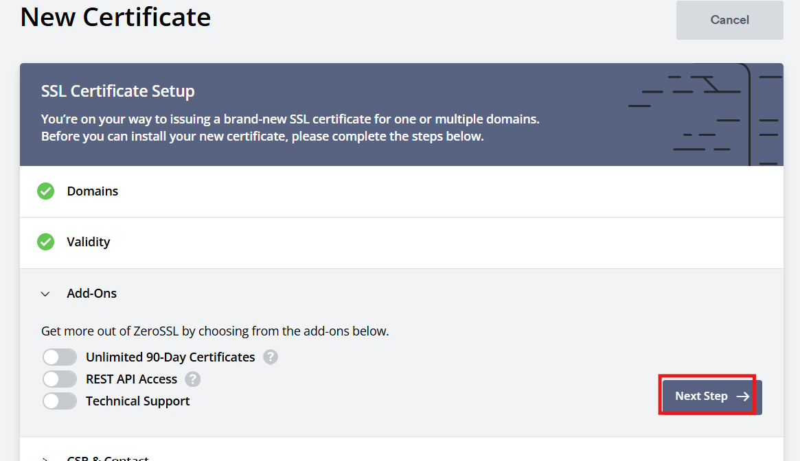Click the 'Get more out of ZeroSSL' text
The image size is (800, 461).
click(215, 331)
